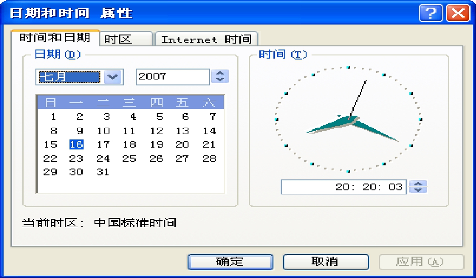Select day 7 in the calendar

213,117
